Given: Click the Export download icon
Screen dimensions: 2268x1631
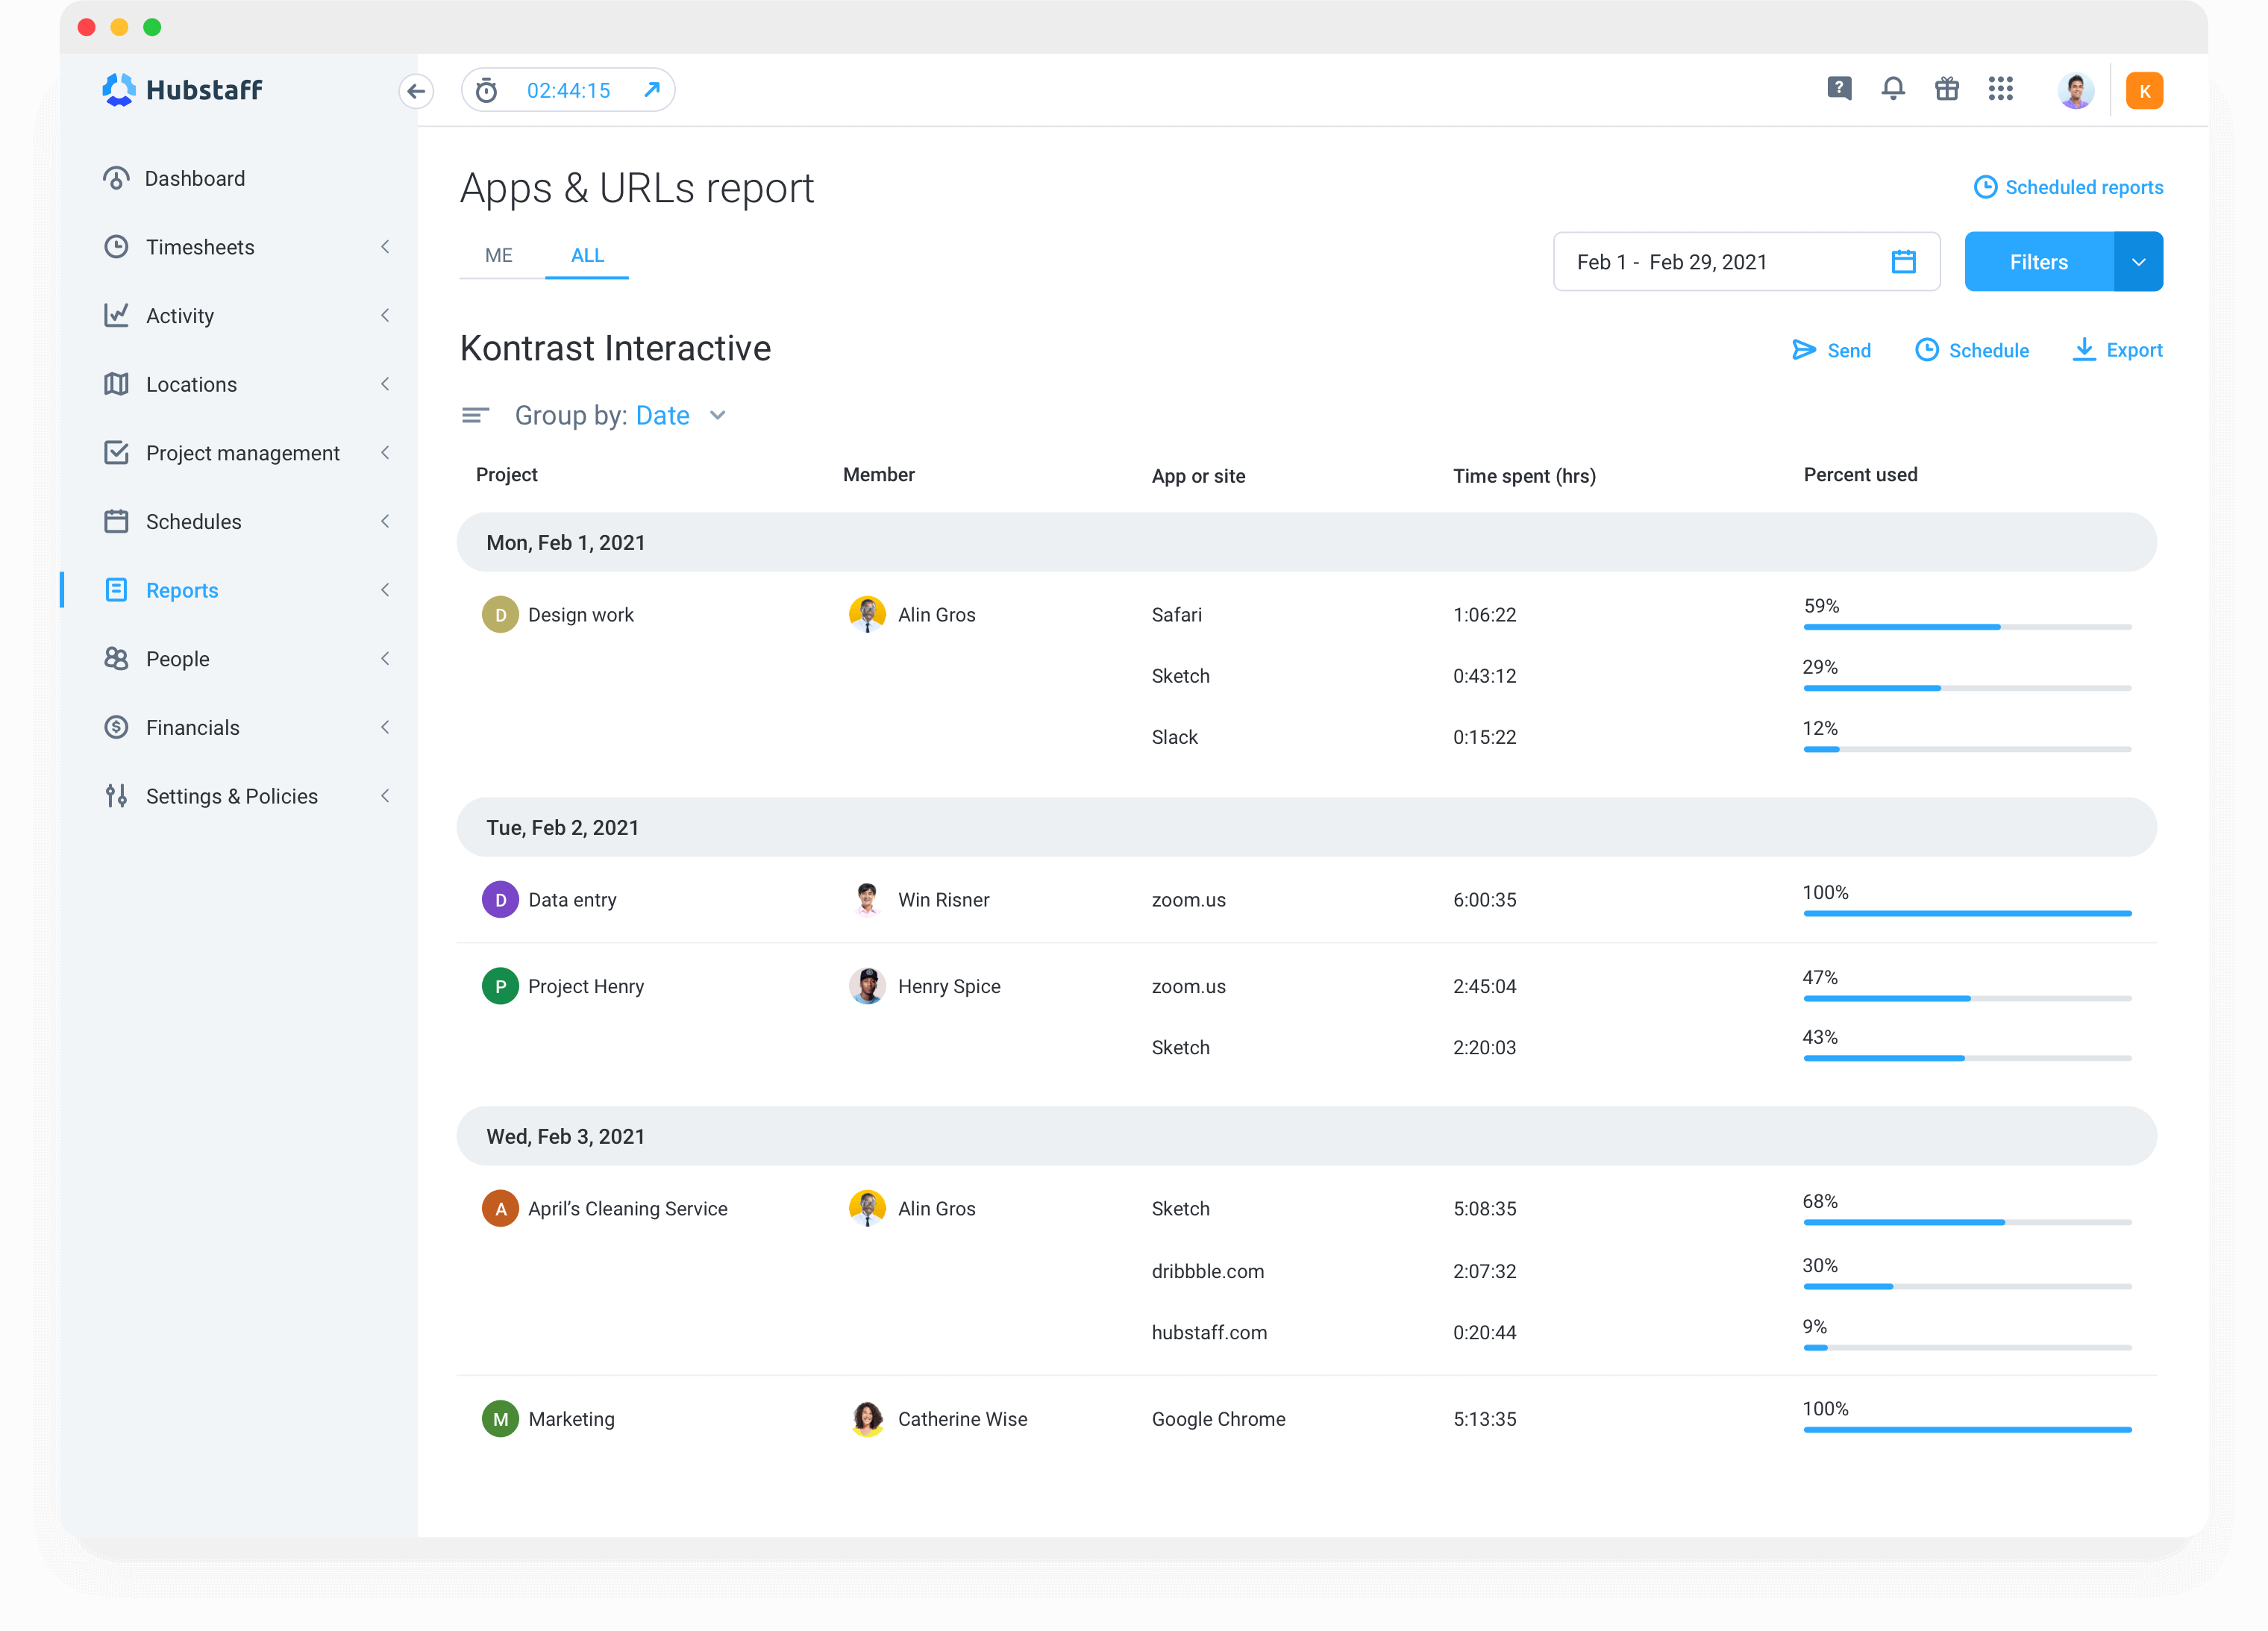Looking at the screenshot, I should click(x=2084, y=350).
